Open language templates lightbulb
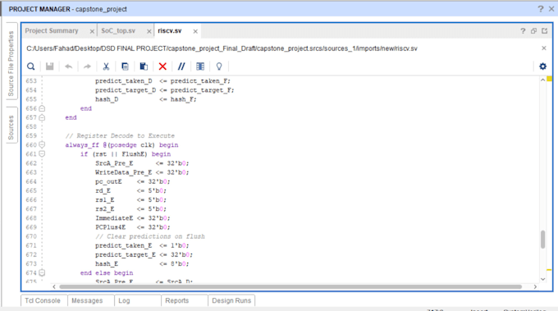The width and height of the screenshot is (558, 311). (219, 66)
